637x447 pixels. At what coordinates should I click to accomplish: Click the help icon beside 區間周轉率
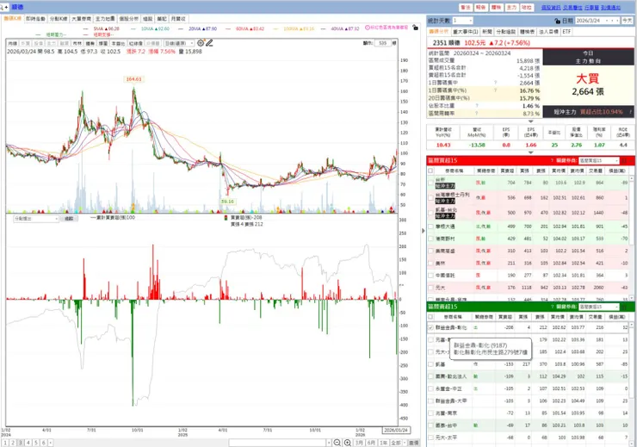(x=477, y=114)
